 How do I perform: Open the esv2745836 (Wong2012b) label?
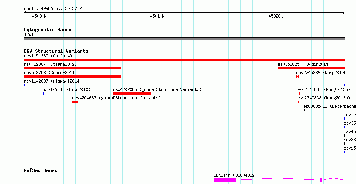(x=323, y=73)
